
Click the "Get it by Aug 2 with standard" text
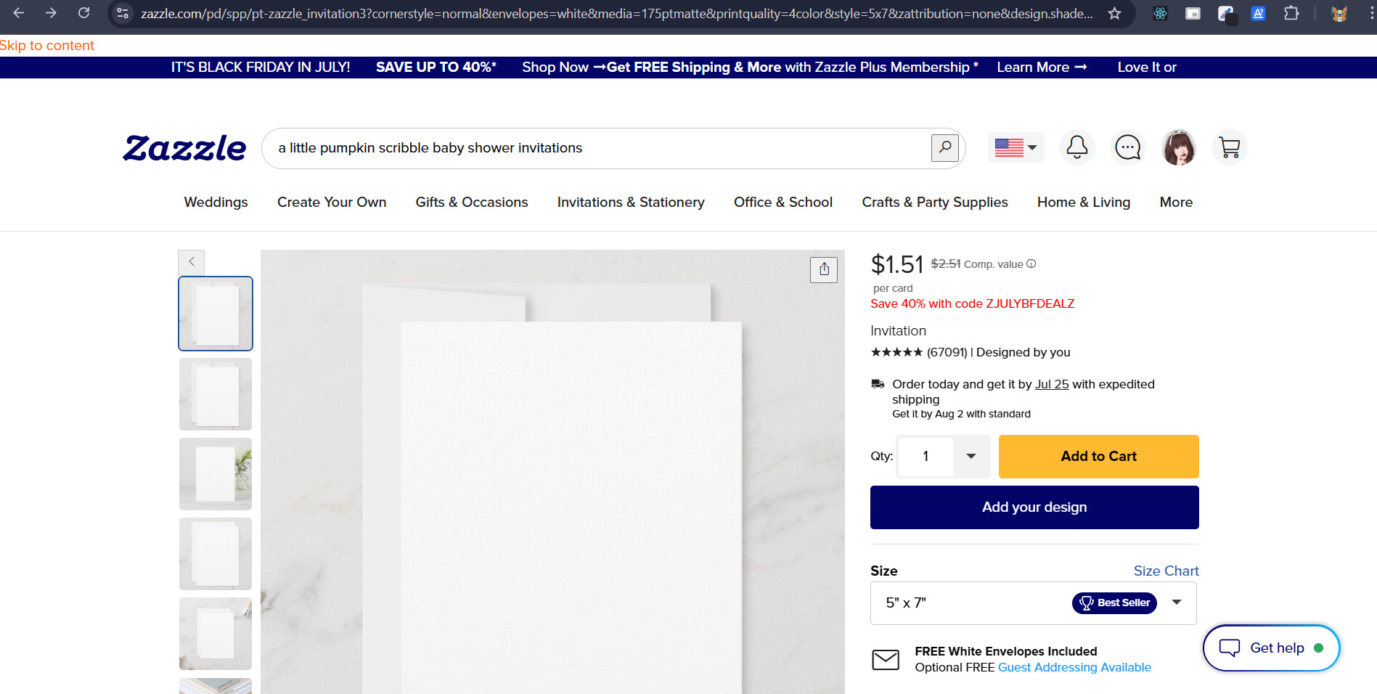pyautogui.click(x=961, y=414)
